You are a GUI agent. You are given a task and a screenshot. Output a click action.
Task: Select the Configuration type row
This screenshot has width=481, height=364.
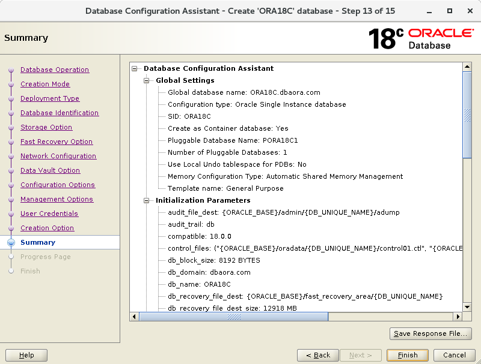pos(257,104)
